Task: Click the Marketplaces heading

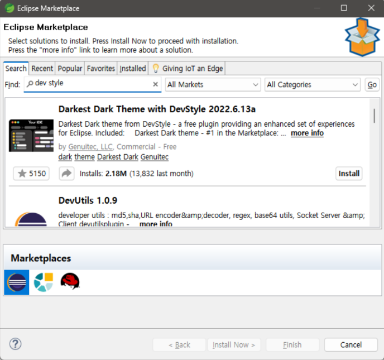Action: click(x=41, y=258)
